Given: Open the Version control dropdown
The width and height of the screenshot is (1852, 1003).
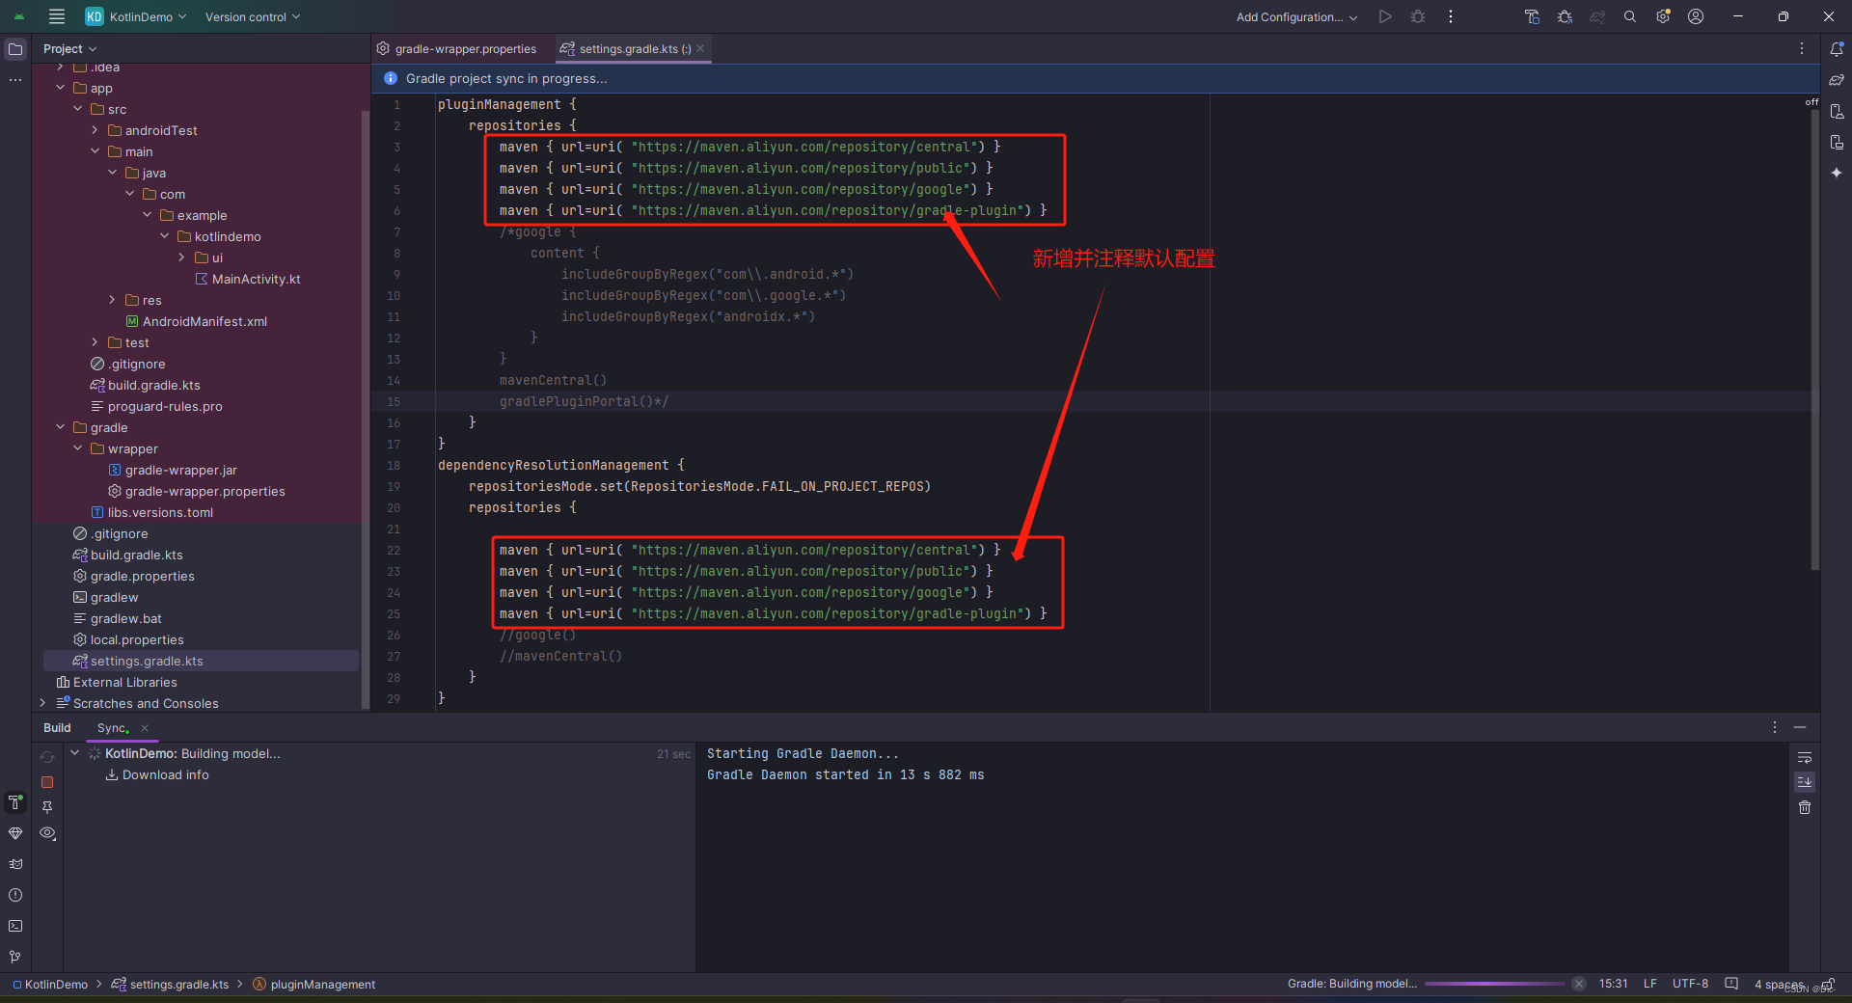Looking at the screenshot, I should (x=253, y=16).
